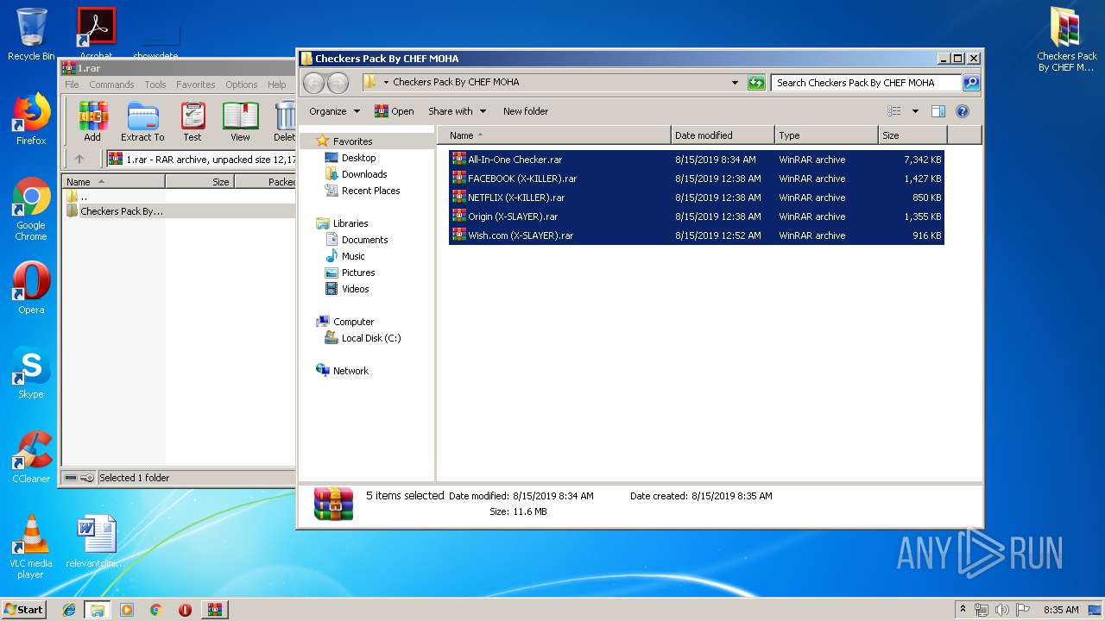This screenshot has width=1105, height=621.
Task: Open the relevantdini Word document icon
Action: [96, 542]
